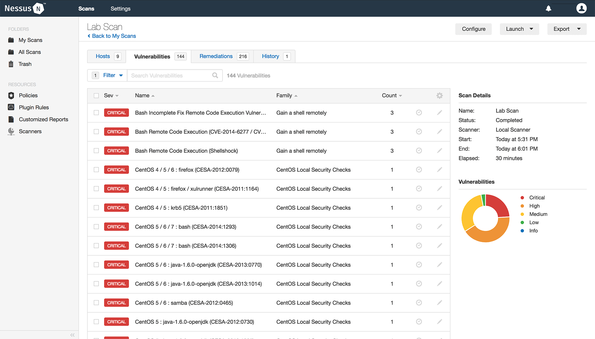Click the Search Vulnerabilities input field
595x339 pixels.
pyautogui.click(x=172, y=75)
